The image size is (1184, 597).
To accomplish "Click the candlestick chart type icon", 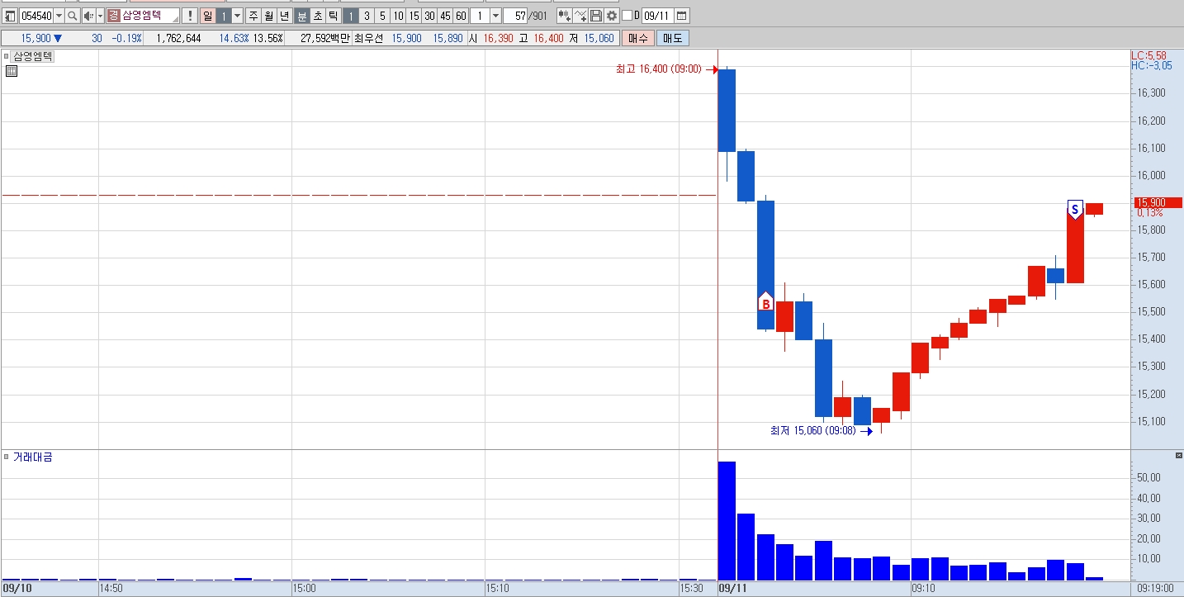I will (565, 16).
